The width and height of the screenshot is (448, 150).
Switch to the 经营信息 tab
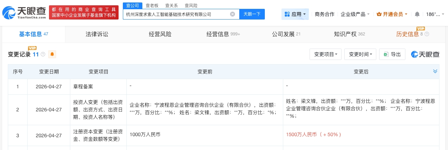coord(223,34)
